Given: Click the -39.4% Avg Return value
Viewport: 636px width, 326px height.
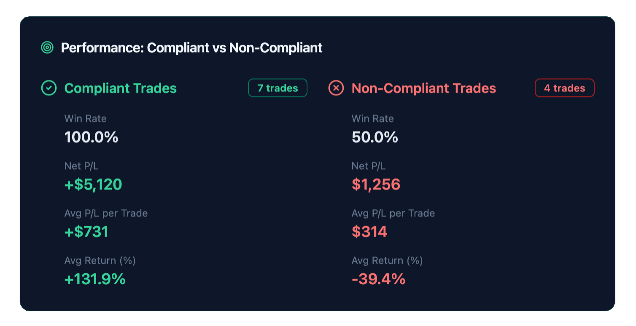Looking at the screenshot, I should [x=378, y=279].
